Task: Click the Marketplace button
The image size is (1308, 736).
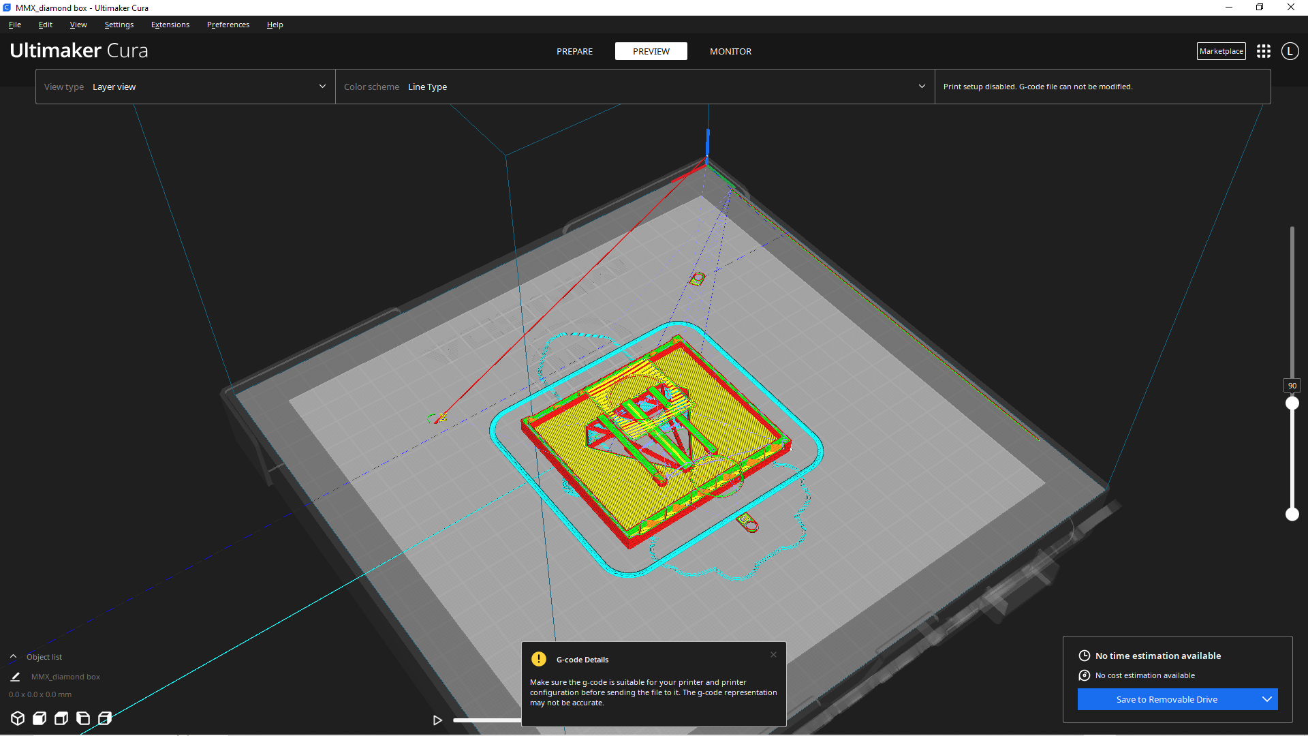Action: click(x=1221, y=51)
